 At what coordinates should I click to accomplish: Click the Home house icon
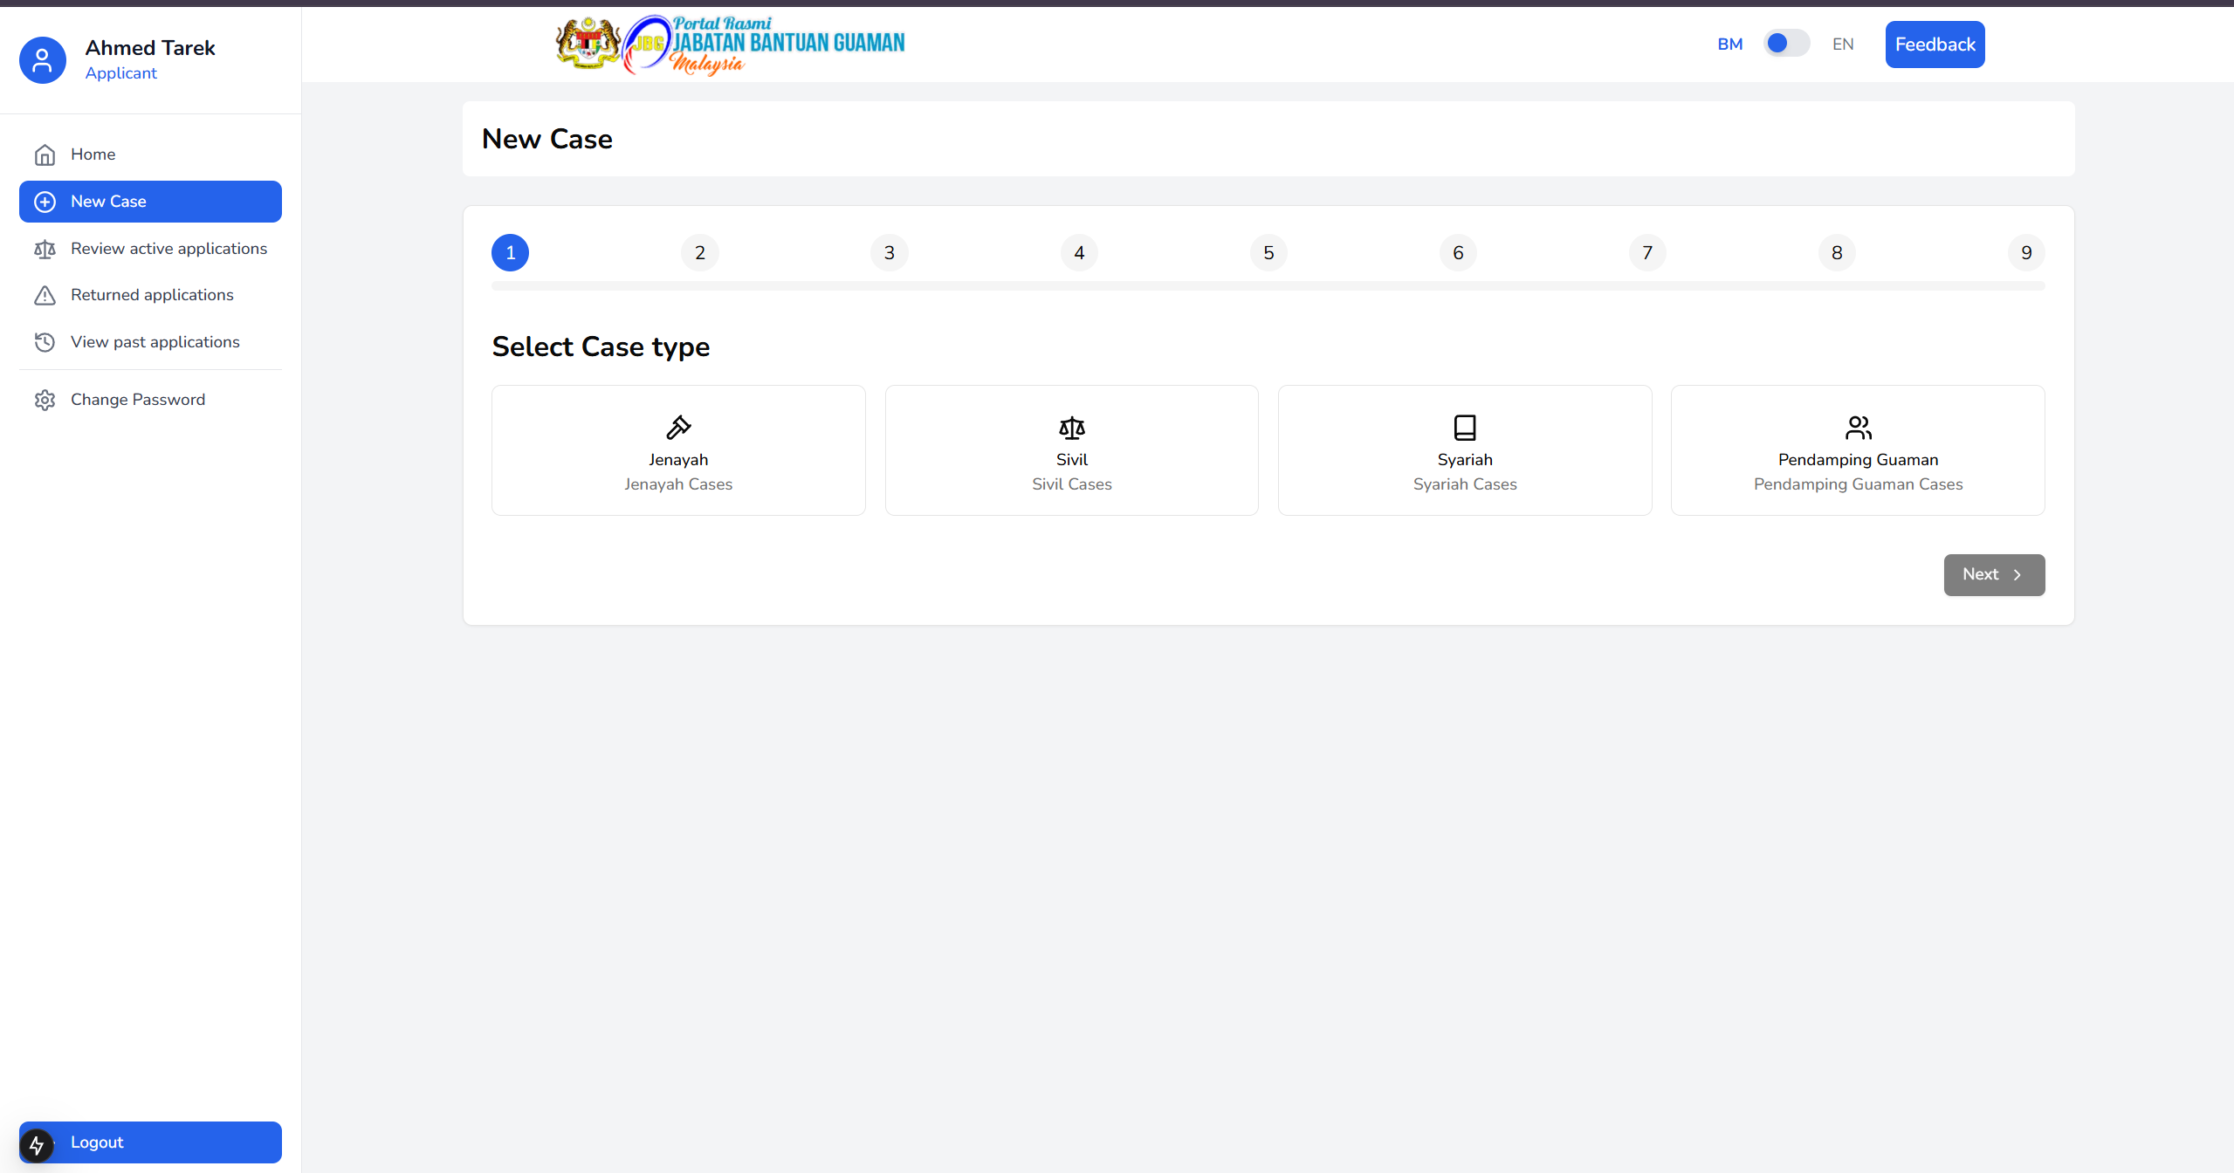coord(45,154)
